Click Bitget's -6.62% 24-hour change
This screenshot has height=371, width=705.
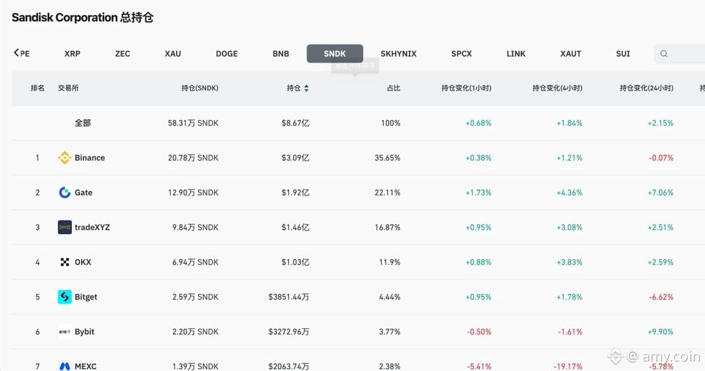(661, 297)
